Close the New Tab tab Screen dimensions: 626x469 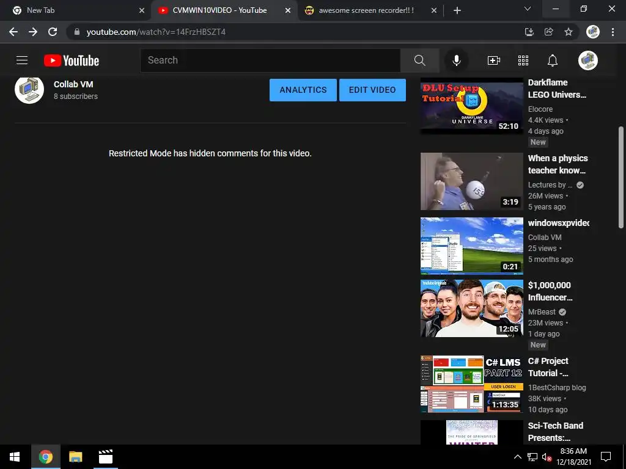pyautogui.click(x=142, y=10)
